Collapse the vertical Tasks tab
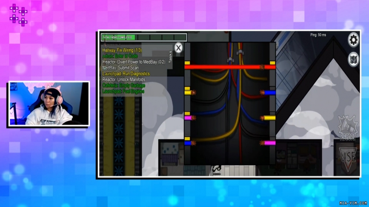The image size is (369, 207). 171,57
